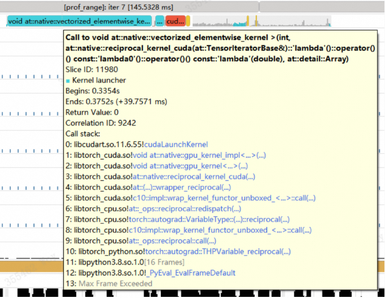Click 'Correlation ID: 9242' text
The image size is (385, 298).
[x=100, y=123]
